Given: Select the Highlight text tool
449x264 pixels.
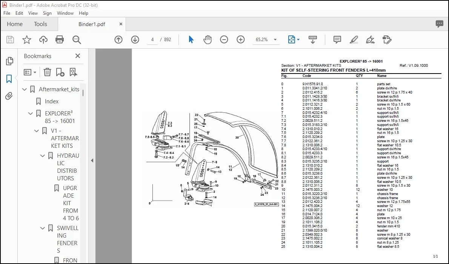Looking at the screenshot, I should click(x=354, y=40).
